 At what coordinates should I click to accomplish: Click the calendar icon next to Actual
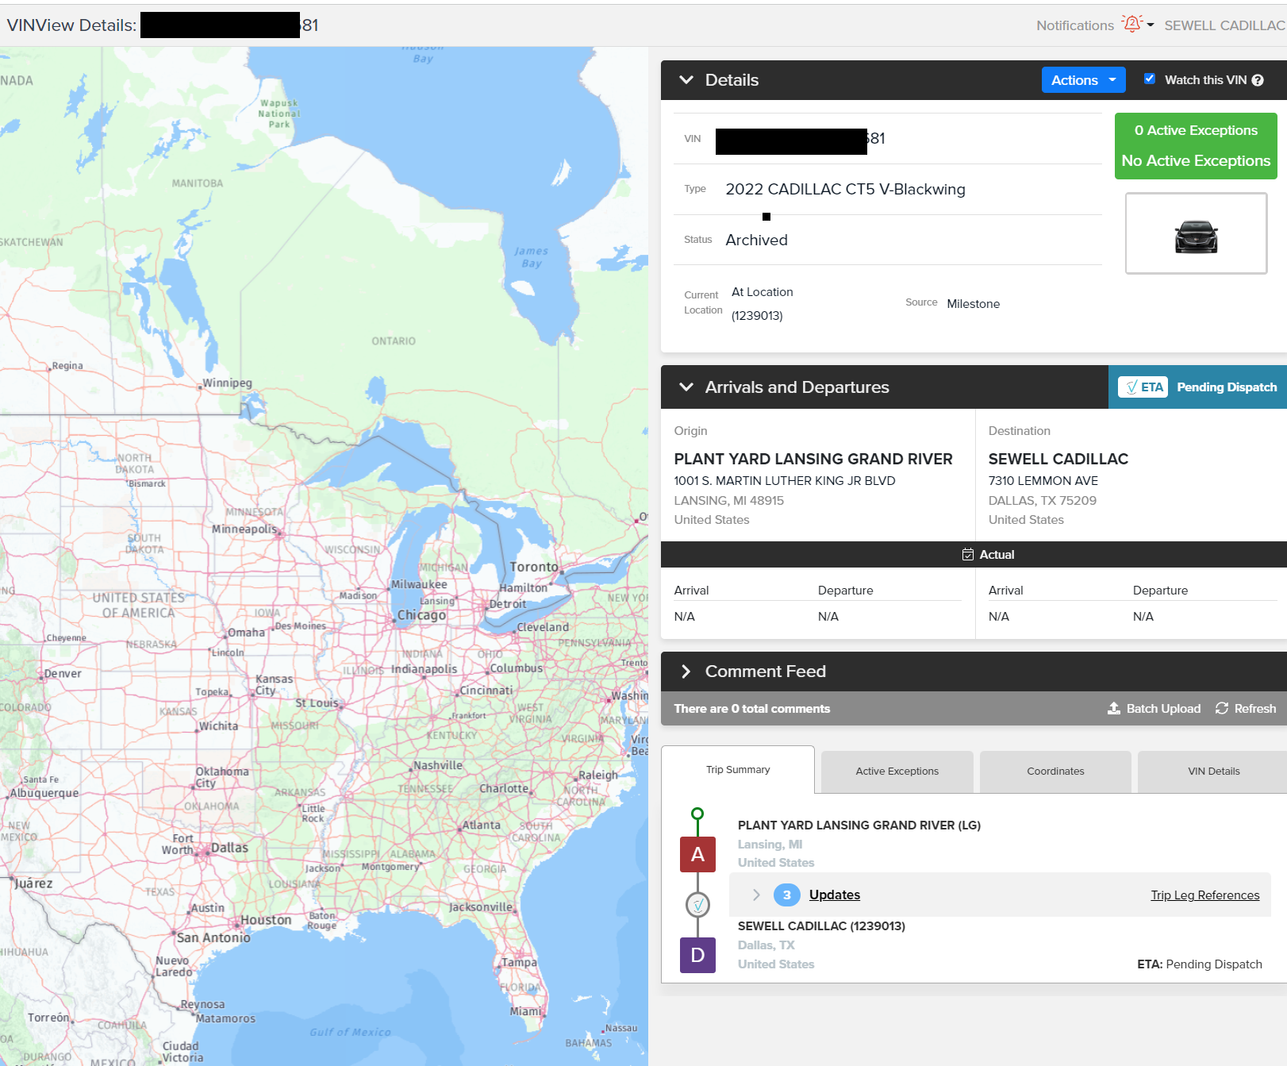967,555
